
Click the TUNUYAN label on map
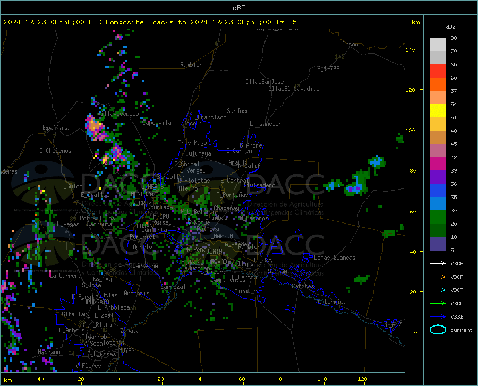pyautogui.click(x=123, y=350)
